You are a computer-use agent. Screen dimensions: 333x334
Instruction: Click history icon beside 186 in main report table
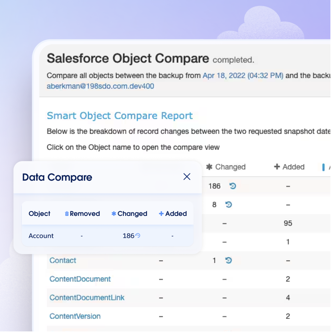[233, 186]
